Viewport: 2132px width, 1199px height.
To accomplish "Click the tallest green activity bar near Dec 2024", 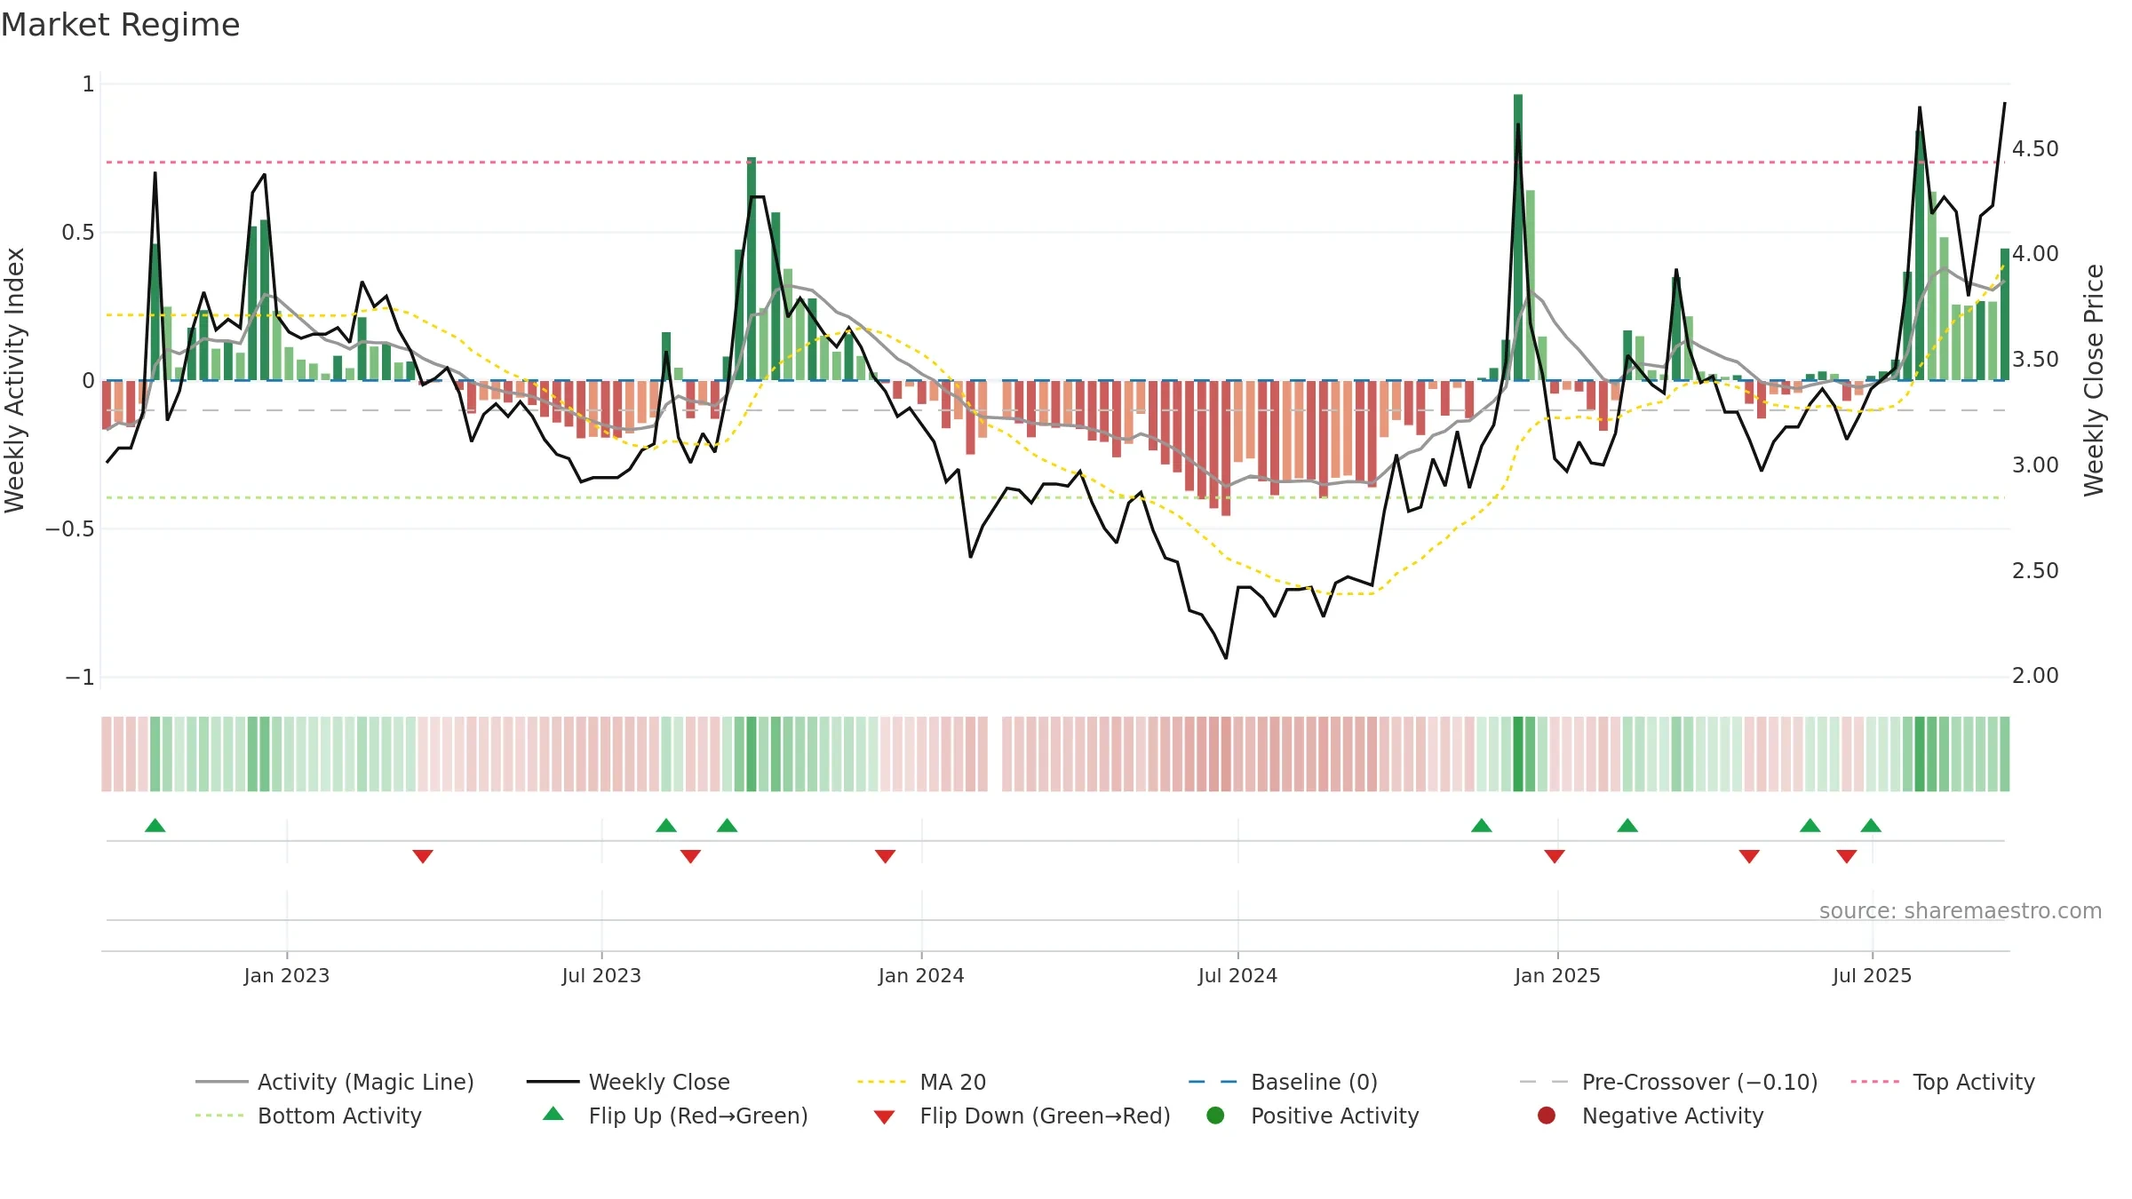I will coord(1518,237).
